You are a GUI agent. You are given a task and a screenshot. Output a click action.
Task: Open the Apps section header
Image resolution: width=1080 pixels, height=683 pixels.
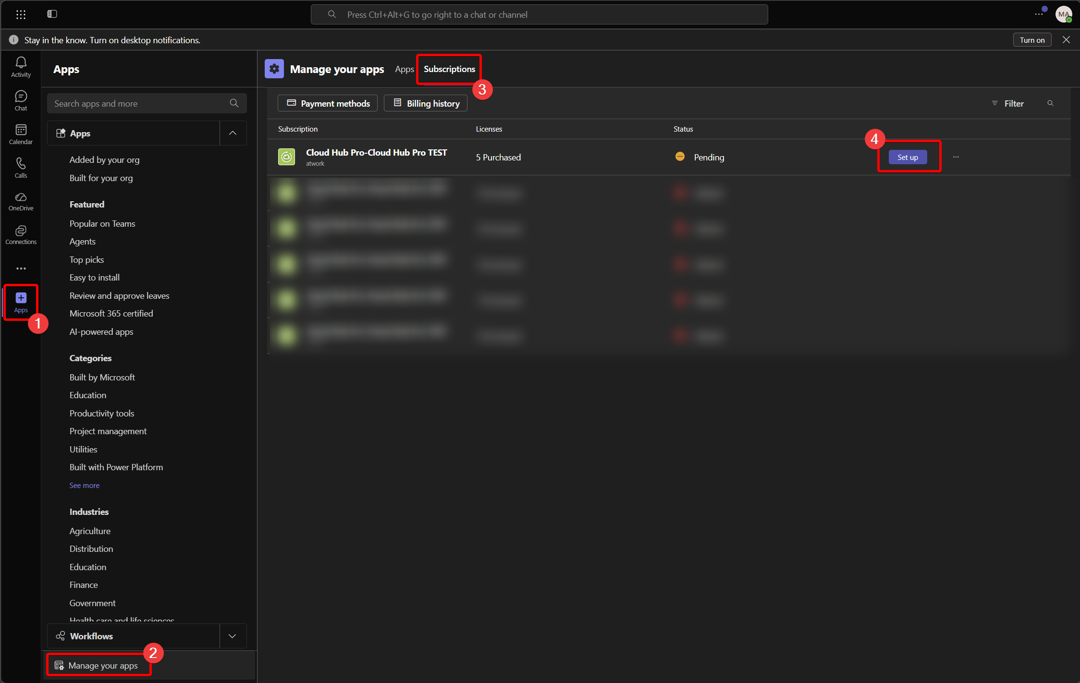tap(134, 133)
